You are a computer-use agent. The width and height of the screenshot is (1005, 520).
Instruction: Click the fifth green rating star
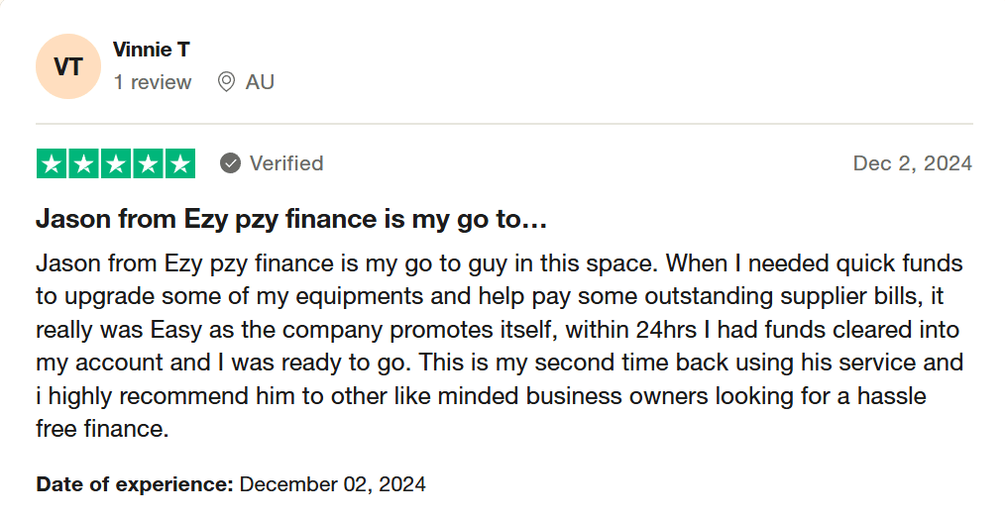pos(180,163)
